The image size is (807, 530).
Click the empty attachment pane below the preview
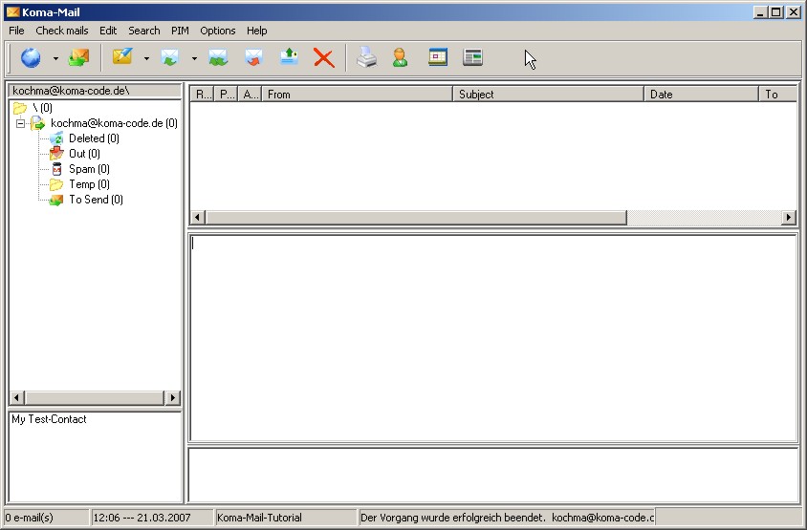click(493, 475)
